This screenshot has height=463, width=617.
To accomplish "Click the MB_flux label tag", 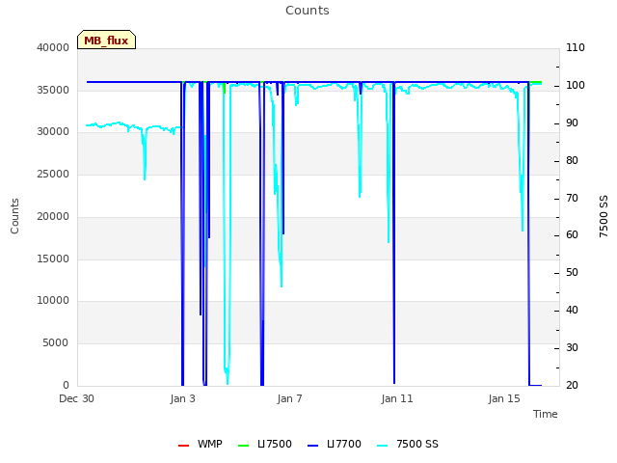I will tap(106, 40).
